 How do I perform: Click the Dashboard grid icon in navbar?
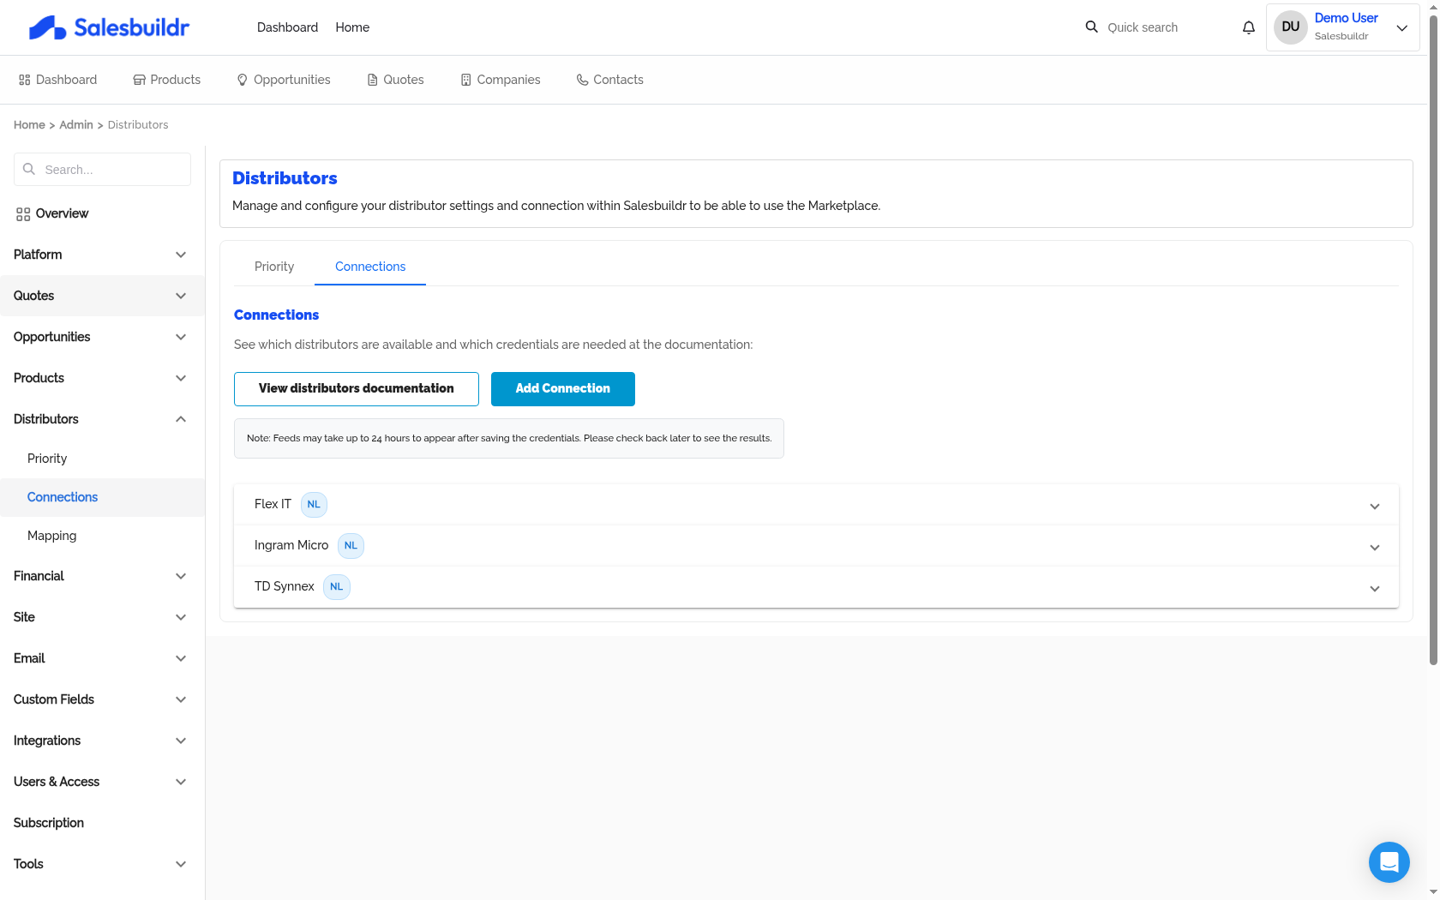tap(24, 80)
